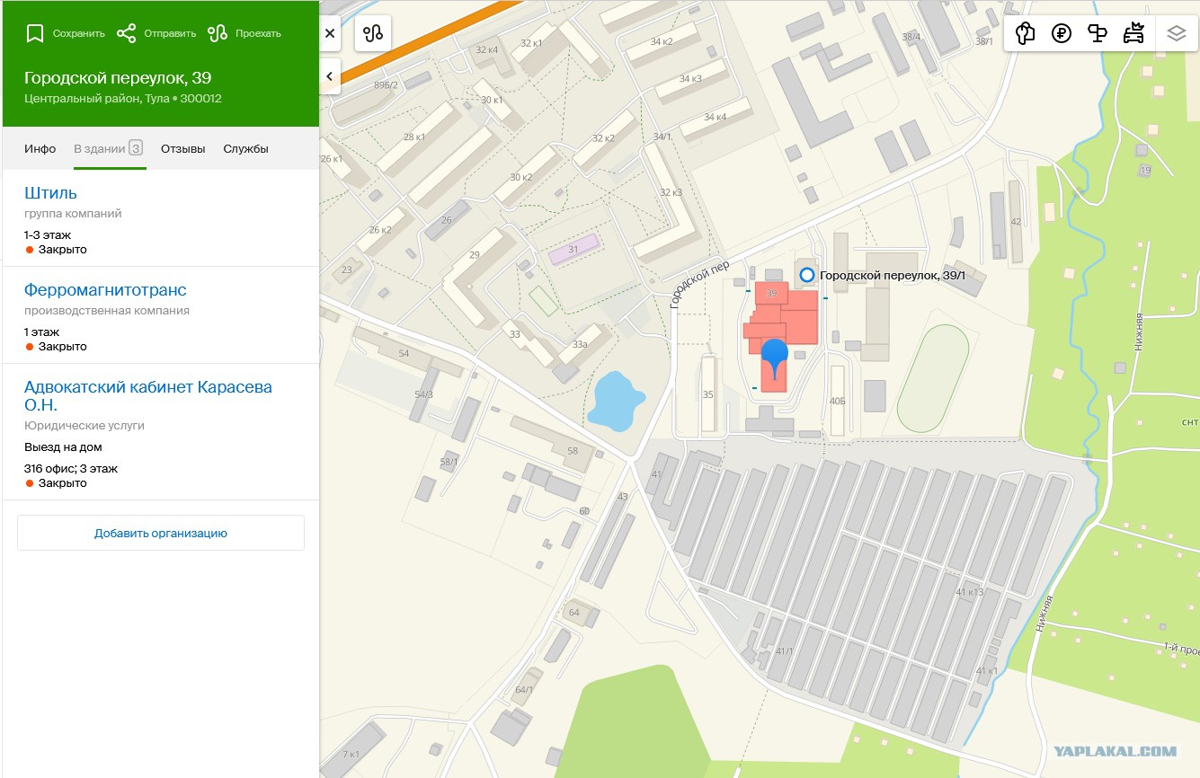Viewport: 1200px width, 778px height.
Task: Open the Штиль organization link
Action: click(x=50, y=193)
